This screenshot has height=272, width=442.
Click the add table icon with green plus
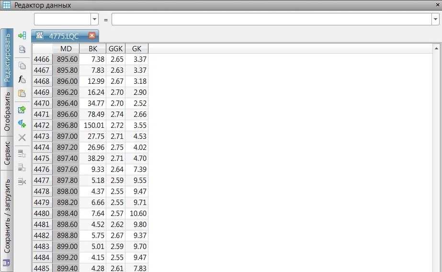coord(22,110)
